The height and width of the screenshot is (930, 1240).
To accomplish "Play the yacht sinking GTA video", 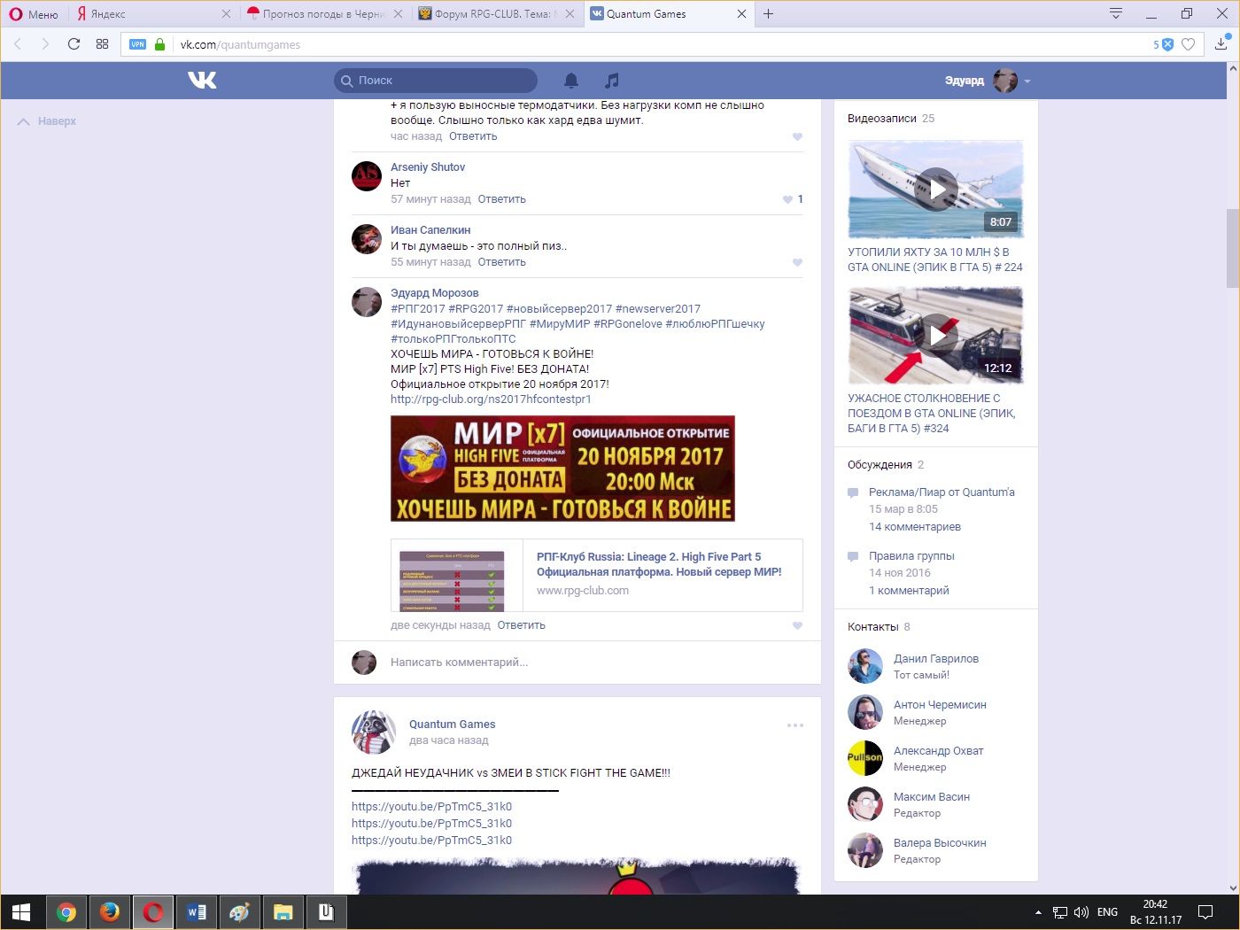I will (935, 189).
